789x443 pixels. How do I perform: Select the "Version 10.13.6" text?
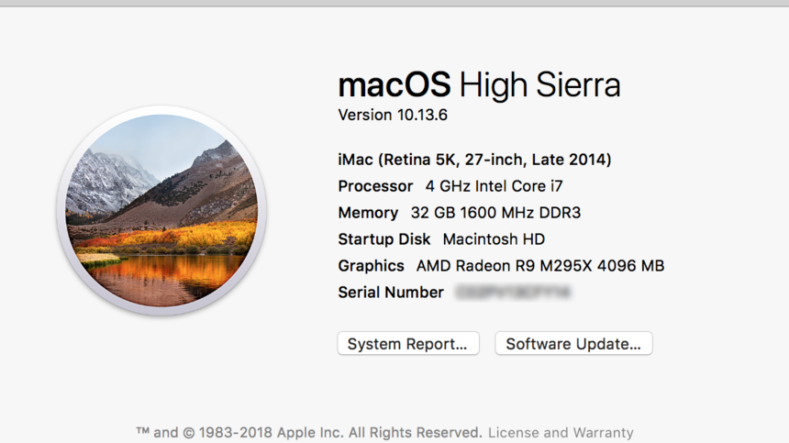pyautogui.click(x=393, y=115)
